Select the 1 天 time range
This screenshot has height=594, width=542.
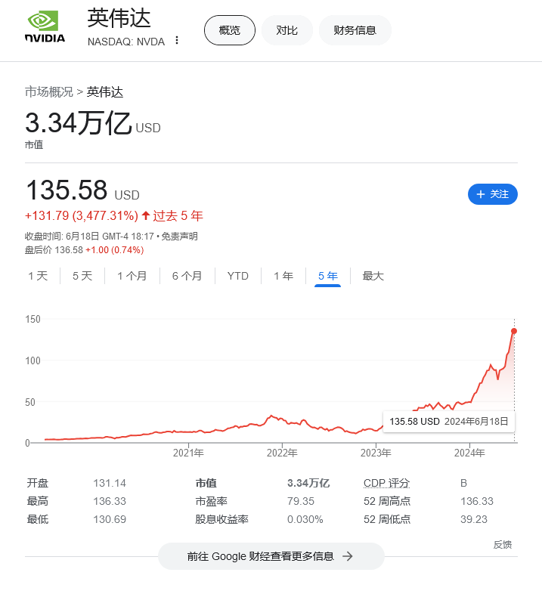point(38,276)
